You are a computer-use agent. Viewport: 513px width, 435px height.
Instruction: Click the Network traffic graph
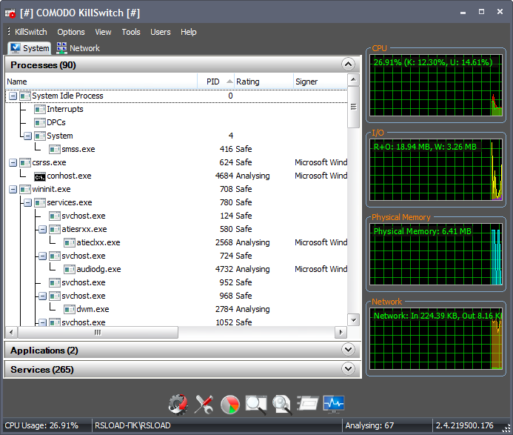tap(436, 339)
